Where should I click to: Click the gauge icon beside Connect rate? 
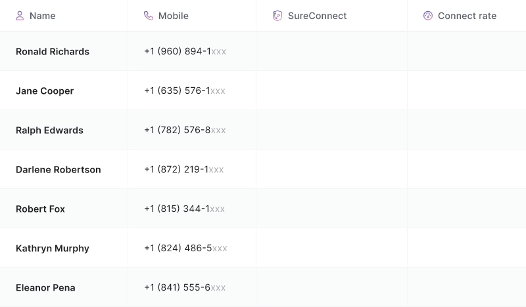click(427, 16)
